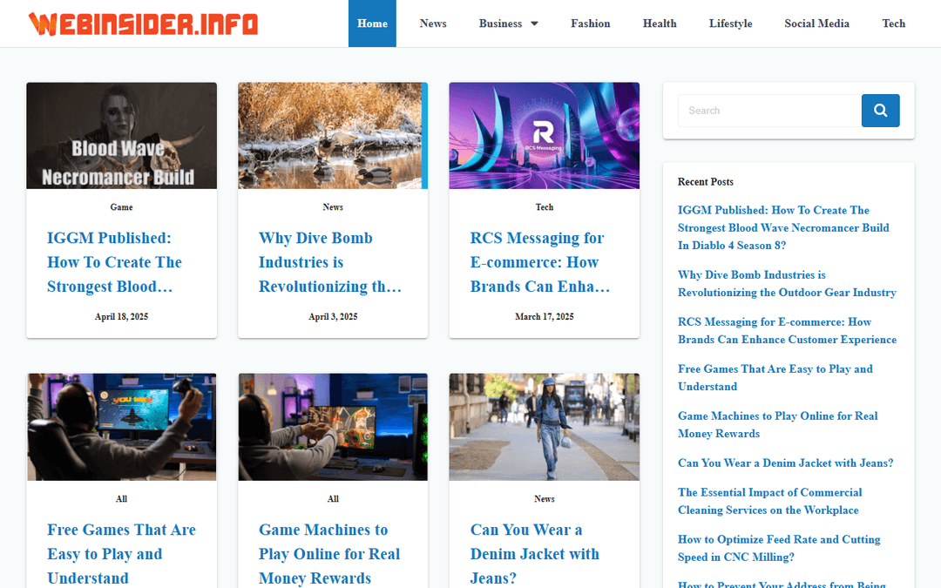Go to the Home menu item

372,24
